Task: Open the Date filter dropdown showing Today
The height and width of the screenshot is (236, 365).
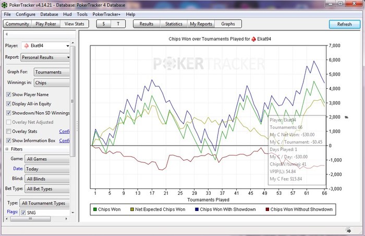Action: click(x=47, y=169)
